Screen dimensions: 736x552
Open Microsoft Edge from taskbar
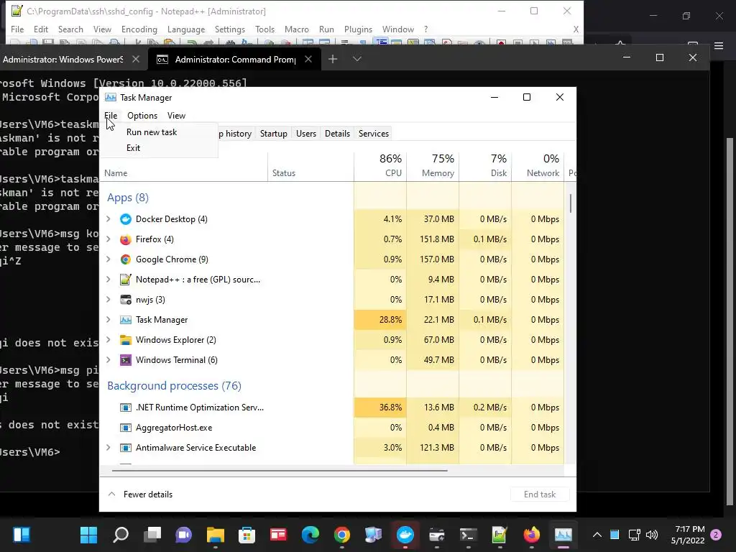click(310, 535)
